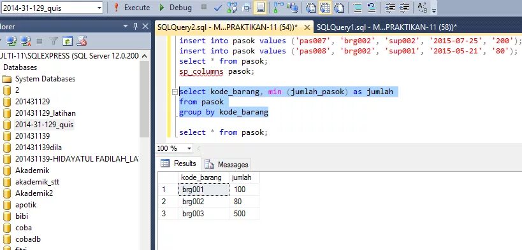Open the available databases dropdown
The height and width of the screenshot is (250, 522).
[x=99, y=8]
